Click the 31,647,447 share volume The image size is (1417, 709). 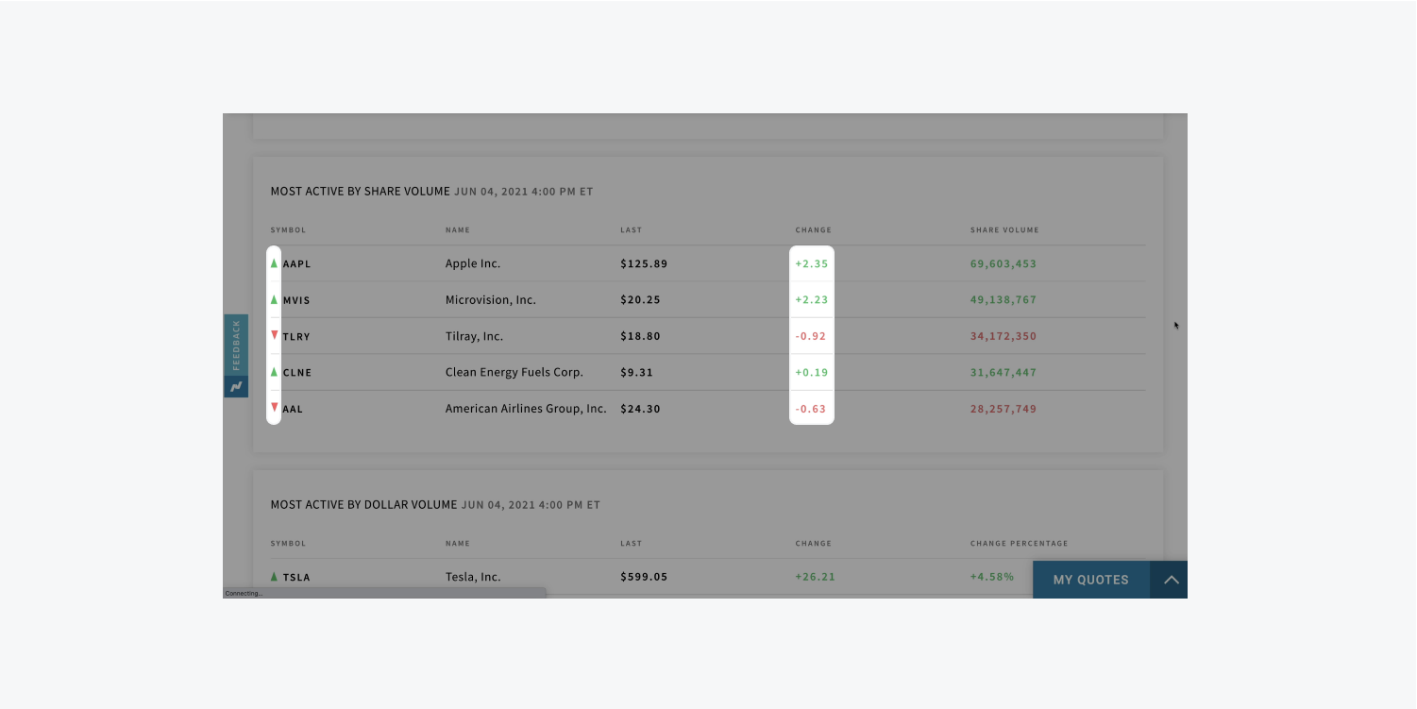1004,373
